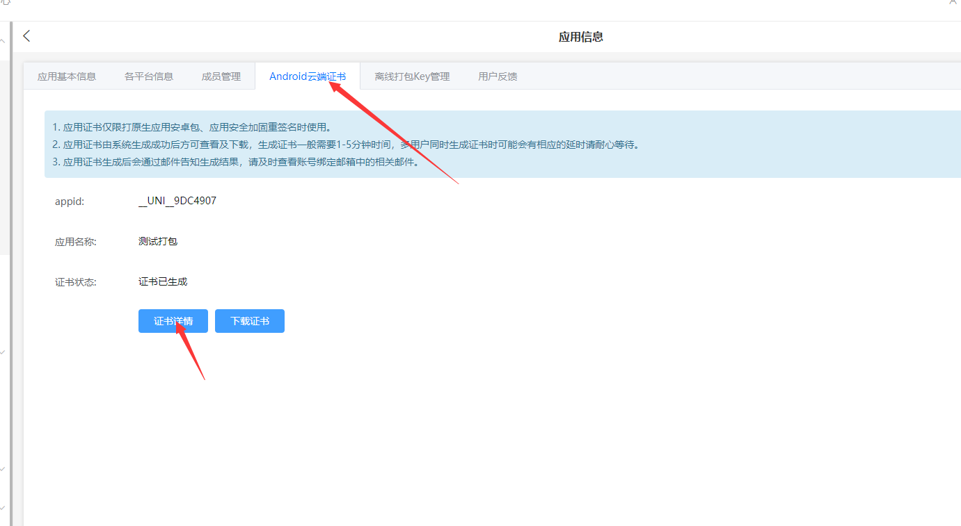
Task: Open the 应用基本信息 tab
Action: click(67, 76)
